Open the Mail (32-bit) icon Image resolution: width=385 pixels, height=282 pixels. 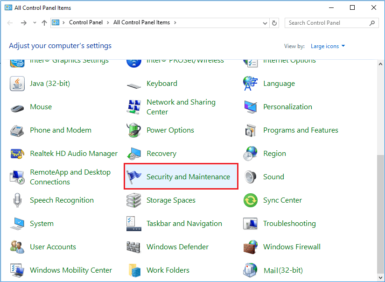[250, 270]
